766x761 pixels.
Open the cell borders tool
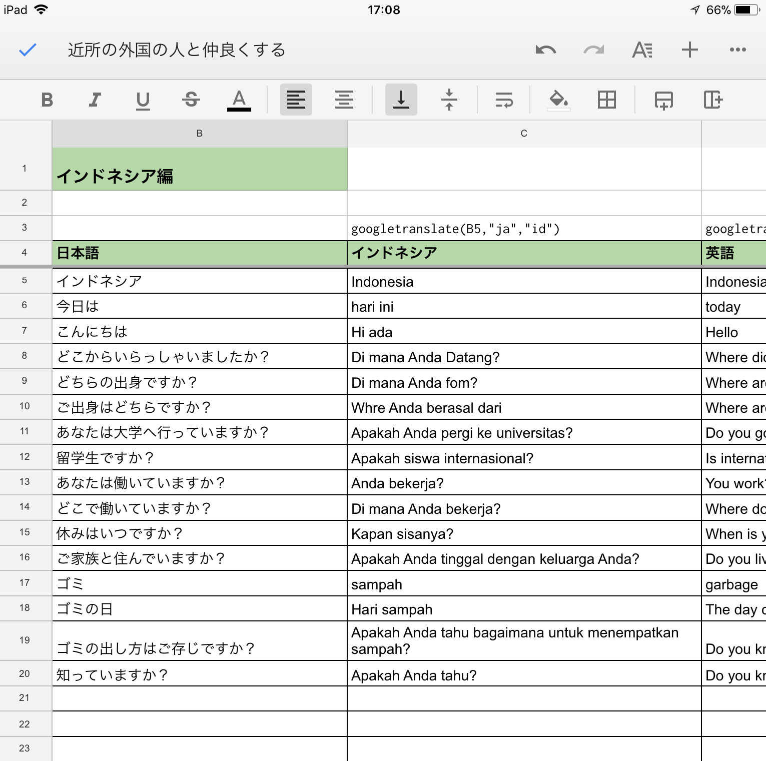click(x=607, y=100)
